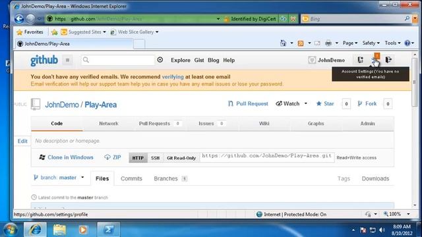422x237 pixels.
Task: Stop page loading with the X icon
Action: (293, 19)
